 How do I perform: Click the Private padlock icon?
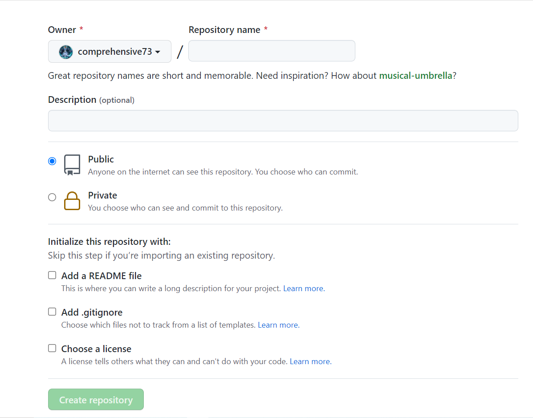[72, 201]
